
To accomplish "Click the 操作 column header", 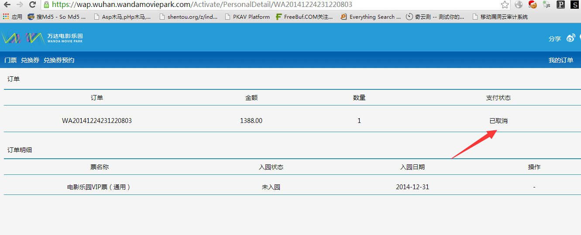I will pos(534,167).
